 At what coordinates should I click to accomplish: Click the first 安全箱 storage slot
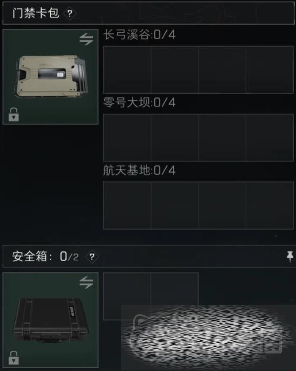127,296
